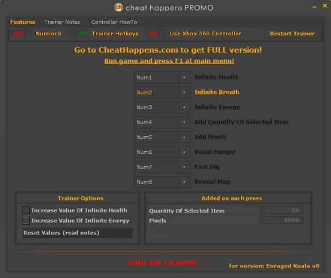Screen dimensions: 331x278
Task: Toggle Use Xbox 360 Controller switch
Action: (x=156, y=34)
